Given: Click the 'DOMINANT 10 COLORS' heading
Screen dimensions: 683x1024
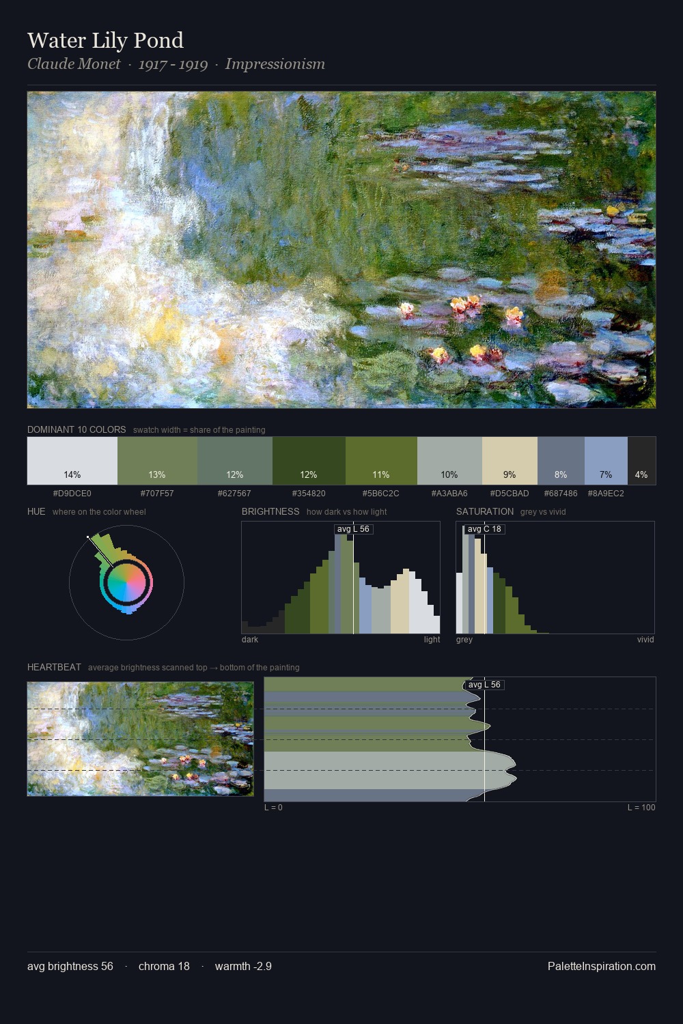Looking at the screenshot, I should (x=76, y=430).
